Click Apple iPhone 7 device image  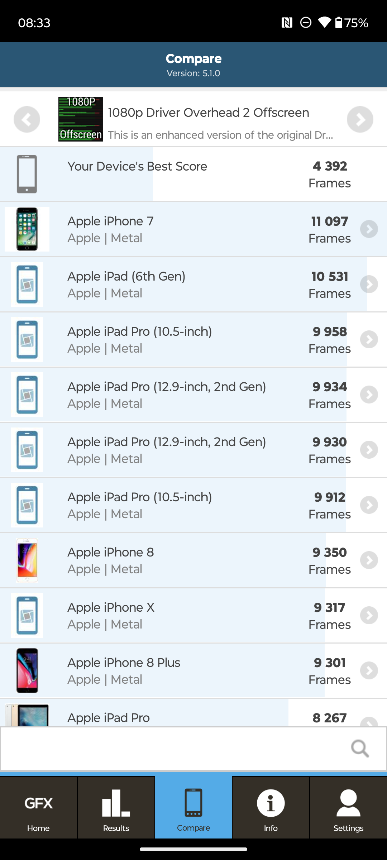point(27,229)
